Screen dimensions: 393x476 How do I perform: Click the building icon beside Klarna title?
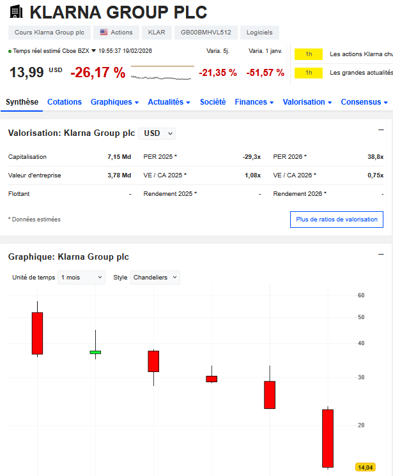coord(16,12)
